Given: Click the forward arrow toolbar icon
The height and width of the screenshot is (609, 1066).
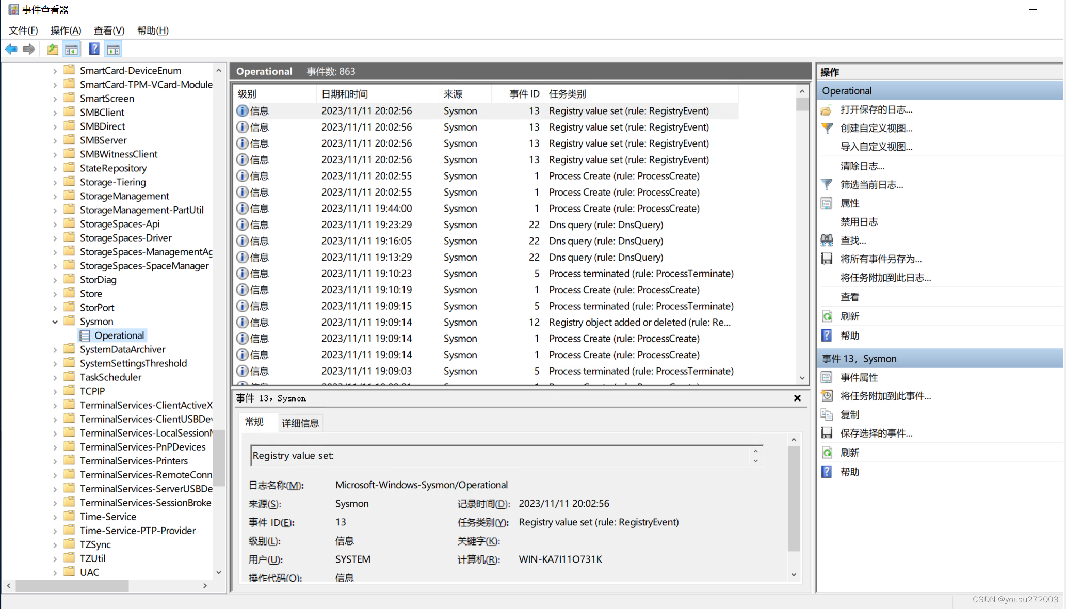Looking at the screenshot, I should point(29,50).
